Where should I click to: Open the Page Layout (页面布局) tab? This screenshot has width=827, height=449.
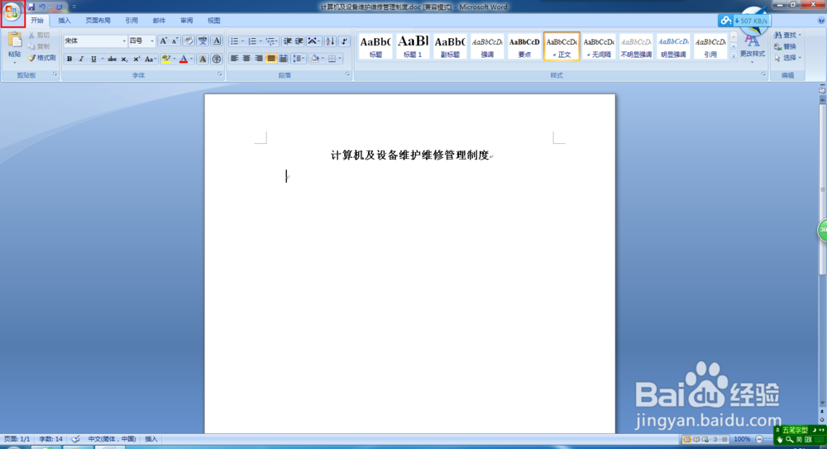(x=98, y=21)
